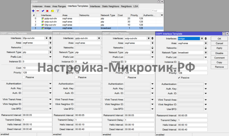Click the Disable button
Image resolution: width=229 pixels, height=136 pixels.
(219, 53)
